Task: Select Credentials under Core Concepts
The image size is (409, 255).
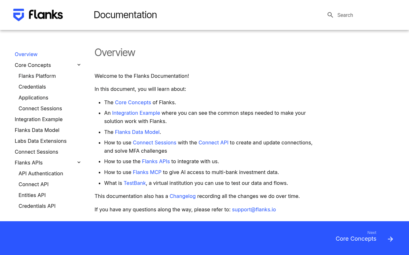Action: [x=32, y=87]
